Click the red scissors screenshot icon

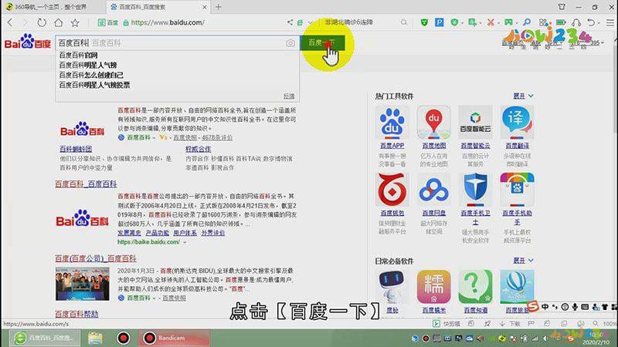pyautogui.click(x=491, y=22)
